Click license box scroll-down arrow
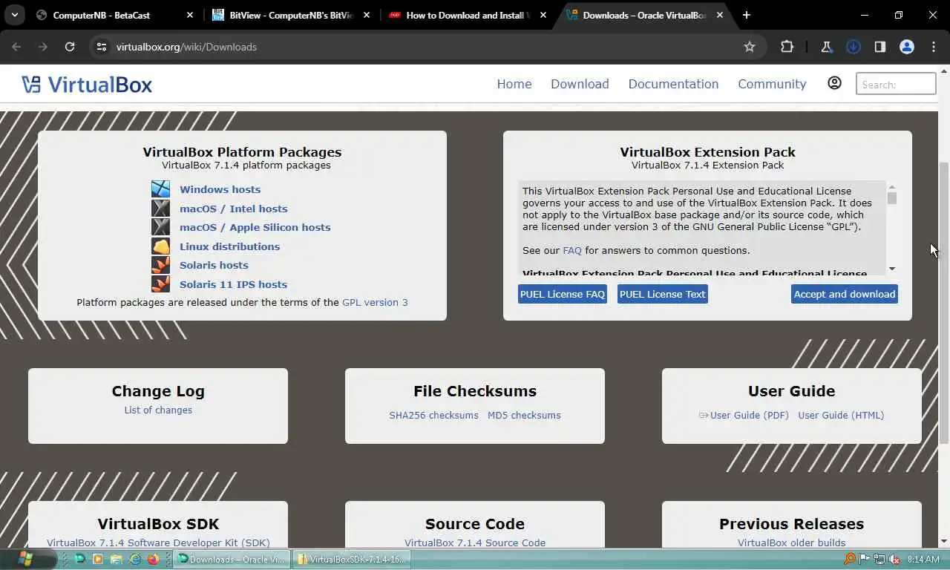Viewport: 950px width, 570px height. [892, 269]
